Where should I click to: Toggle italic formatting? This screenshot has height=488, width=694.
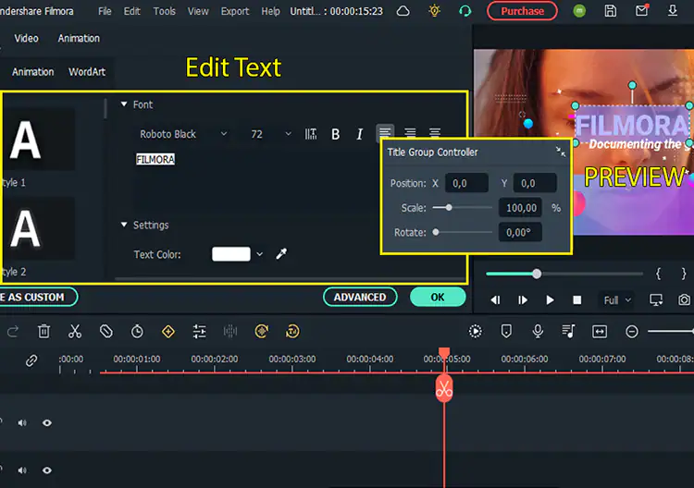click(359, 134)
